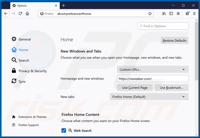Open the Firefox Account icon
The height and width of the screenshot is (138, 200).
point(178,13)
